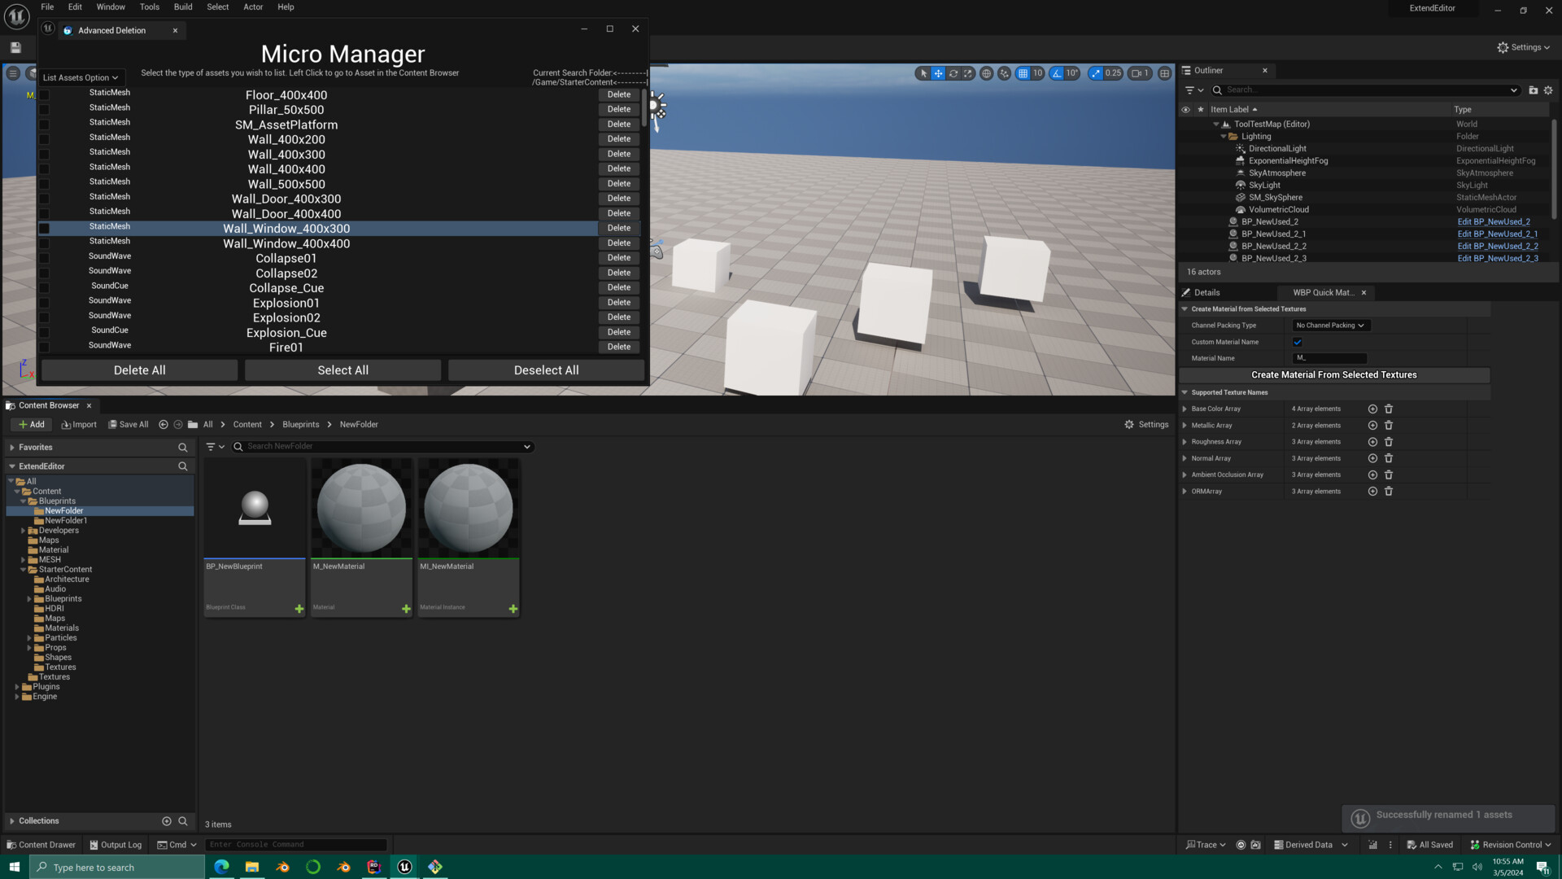Open the Channel Packing Type dropdown
This screenshot has width=1562, height=879.
pyautogui.click(x=1329, y=325)
